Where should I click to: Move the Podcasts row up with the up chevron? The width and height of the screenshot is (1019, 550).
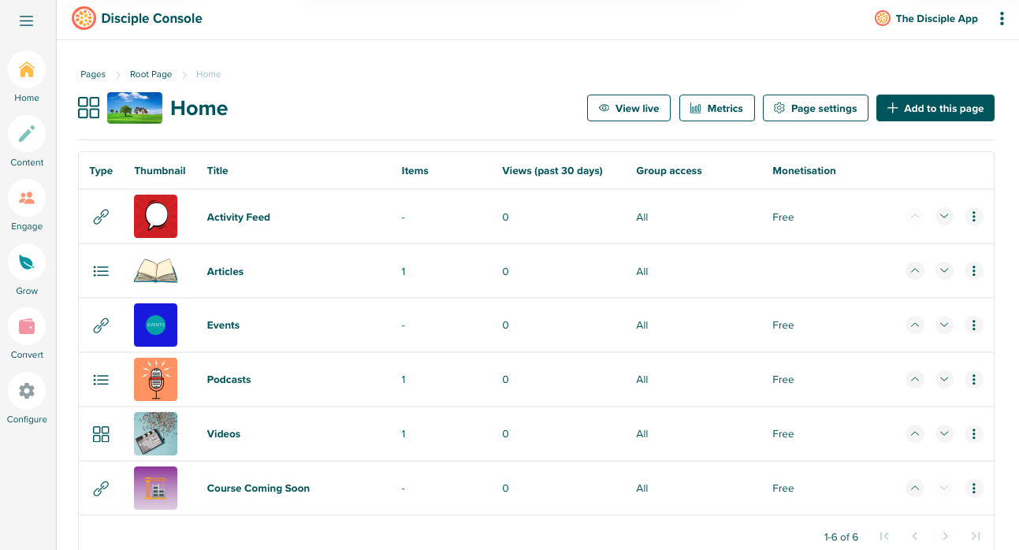point(915,379)
